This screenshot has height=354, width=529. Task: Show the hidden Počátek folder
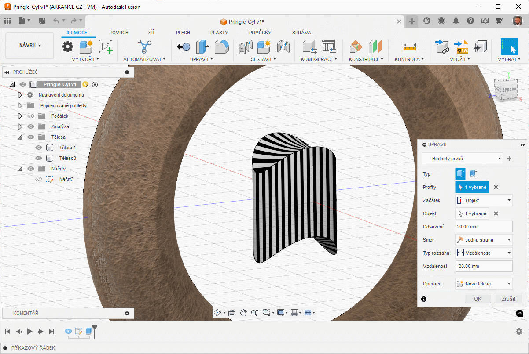click(x=31, y=116)
